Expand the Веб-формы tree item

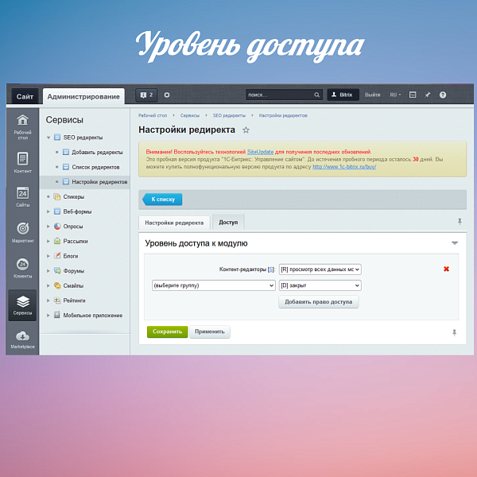(x=48, y=211)
